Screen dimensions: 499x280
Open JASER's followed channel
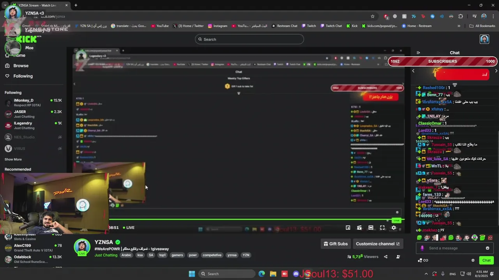33,114
